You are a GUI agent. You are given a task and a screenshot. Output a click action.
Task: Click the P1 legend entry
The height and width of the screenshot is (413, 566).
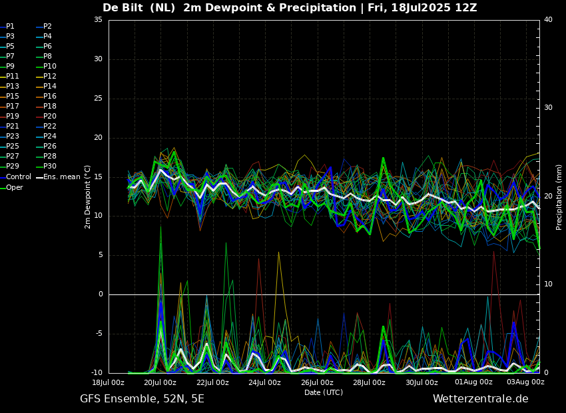(7, 27)
